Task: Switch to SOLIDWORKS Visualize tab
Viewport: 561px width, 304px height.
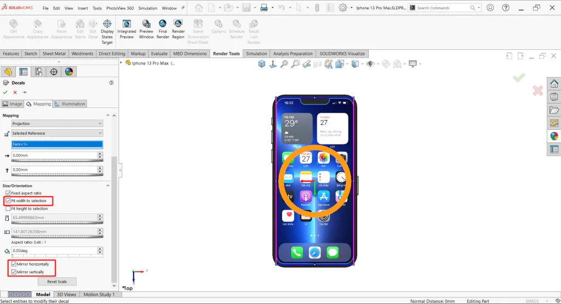Action: tap(342, 54)
